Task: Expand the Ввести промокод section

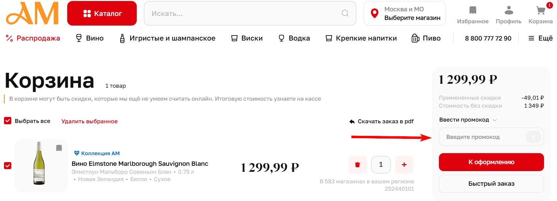Action: coord(468,120)
